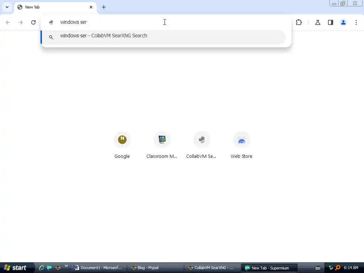Close the New Tab tab

tap(91, 7)
